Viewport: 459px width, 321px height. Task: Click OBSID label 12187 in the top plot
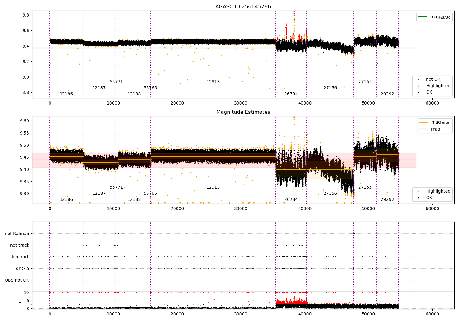click(99, 88)
